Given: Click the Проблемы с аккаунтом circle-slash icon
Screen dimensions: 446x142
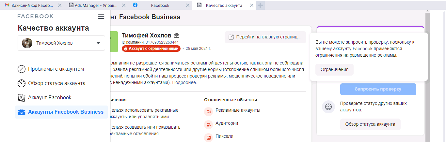Looking at the screenshot, I should pyautogui.click(x=22, y=69).
